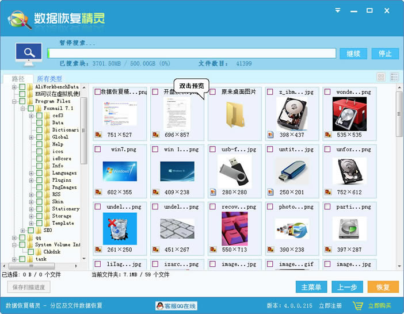Click the folder tree horizontal scrollbar thumb
Viewport: 404px width, 314px height.
32,266
